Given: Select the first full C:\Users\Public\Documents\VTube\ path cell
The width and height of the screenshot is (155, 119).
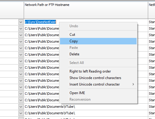Looking at the screenshot, I should pyautogui.click(x=86, y=107).
